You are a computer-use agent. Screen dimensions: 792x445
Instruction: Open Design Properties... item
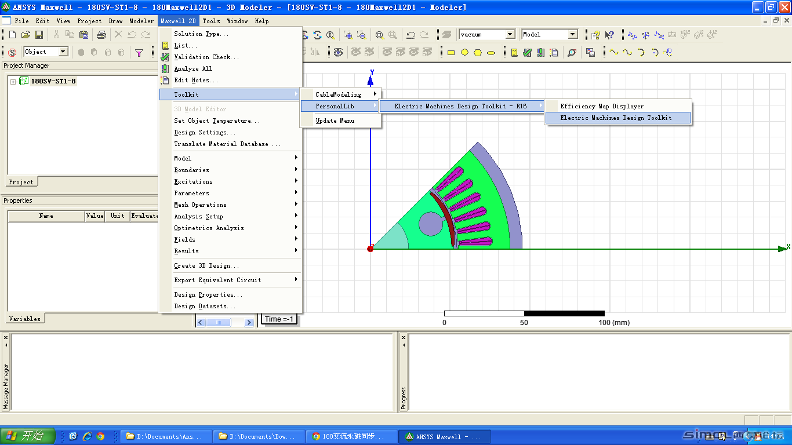click(231, 294)
